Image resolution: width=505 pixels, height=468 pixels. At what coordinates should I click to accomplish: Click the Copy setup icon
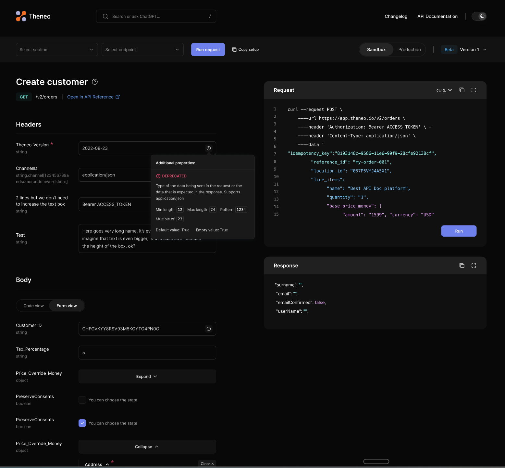click(x=234, y=49)
